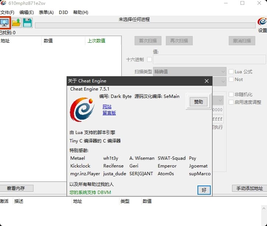Click the 激活 column header

[4, 201]
